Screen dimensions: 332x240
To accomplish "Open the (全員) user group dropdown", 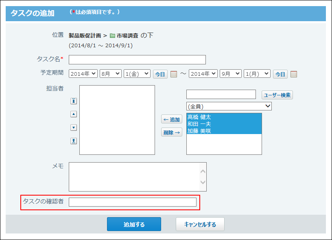I will [x=229, y=106].
